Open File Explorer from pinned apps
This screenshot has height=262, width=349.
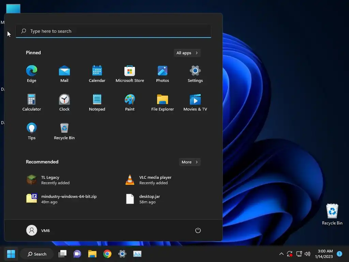coord(163,102)
